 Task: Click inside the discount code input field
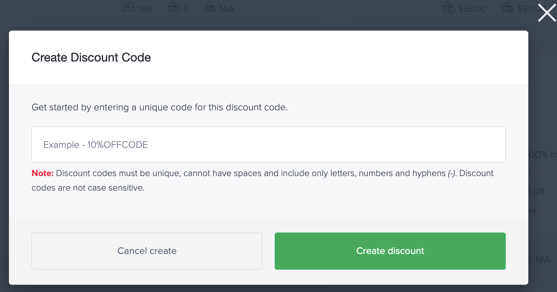268,145
